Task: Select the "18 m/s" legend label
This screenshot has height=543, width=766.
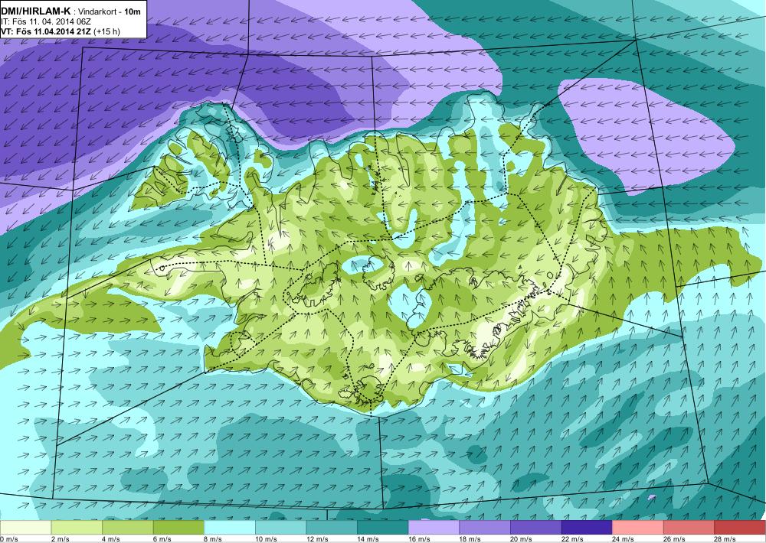Action: pos(470,539)
